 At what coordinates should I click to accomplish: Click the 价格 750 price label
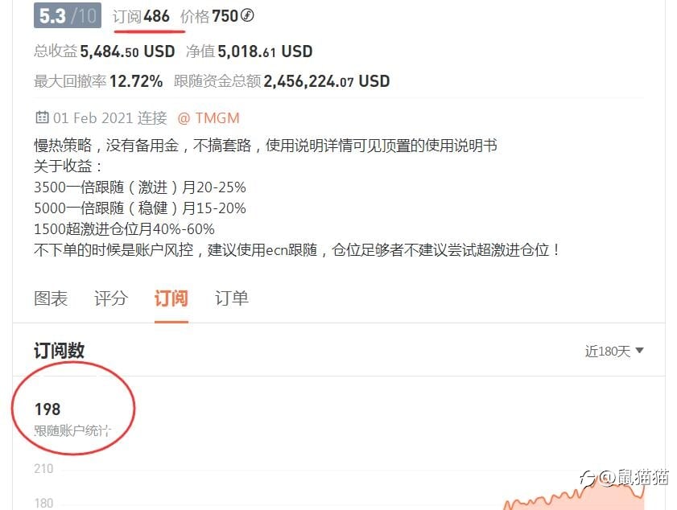click(209, 16)
